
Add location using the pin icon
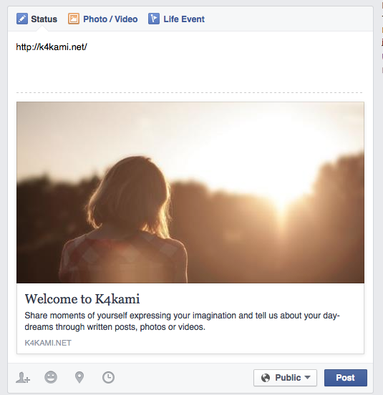tap(79, 377)
